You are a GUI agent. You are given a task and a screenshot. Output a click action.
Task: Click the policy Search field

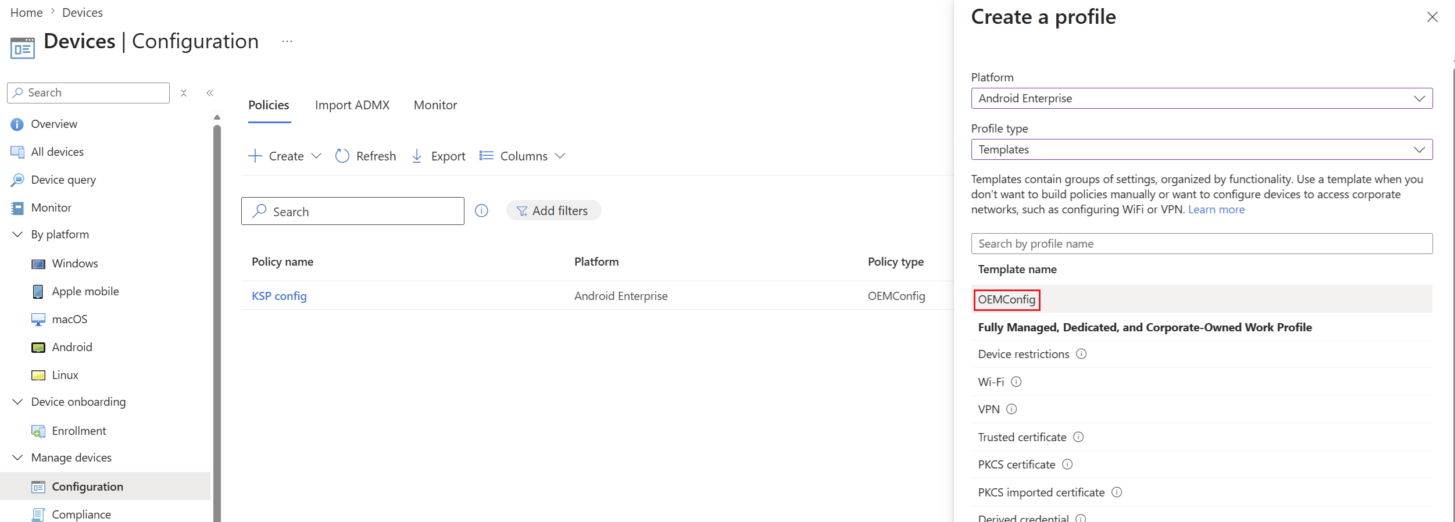pyautogui.click(x=353, y=211)
